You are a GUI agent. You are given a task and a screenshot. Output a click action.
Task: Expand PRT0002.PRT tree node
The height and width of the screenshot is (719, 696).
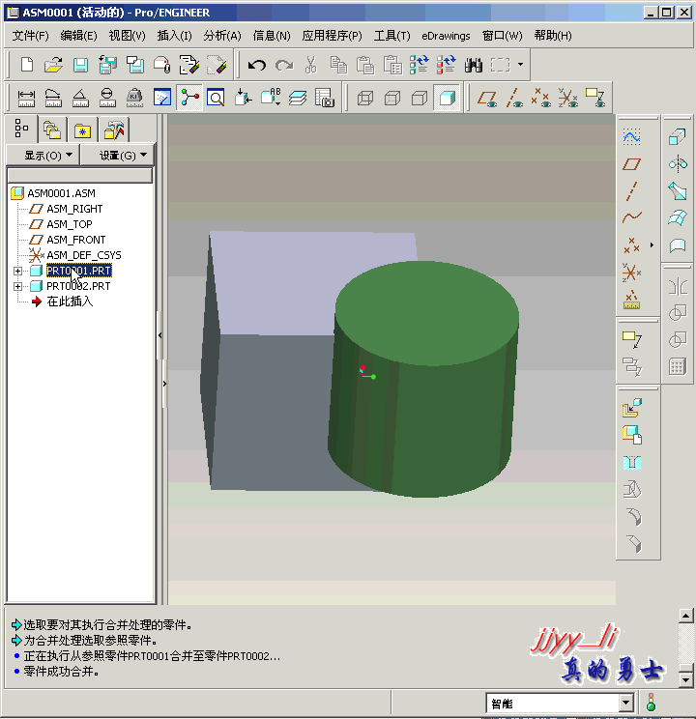[17, 287]
